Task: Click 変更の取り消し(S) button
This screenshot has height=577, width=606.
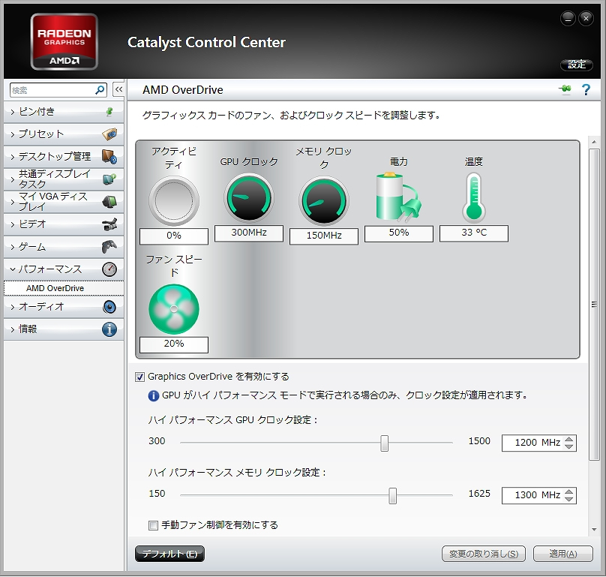Action: (484, 554)
